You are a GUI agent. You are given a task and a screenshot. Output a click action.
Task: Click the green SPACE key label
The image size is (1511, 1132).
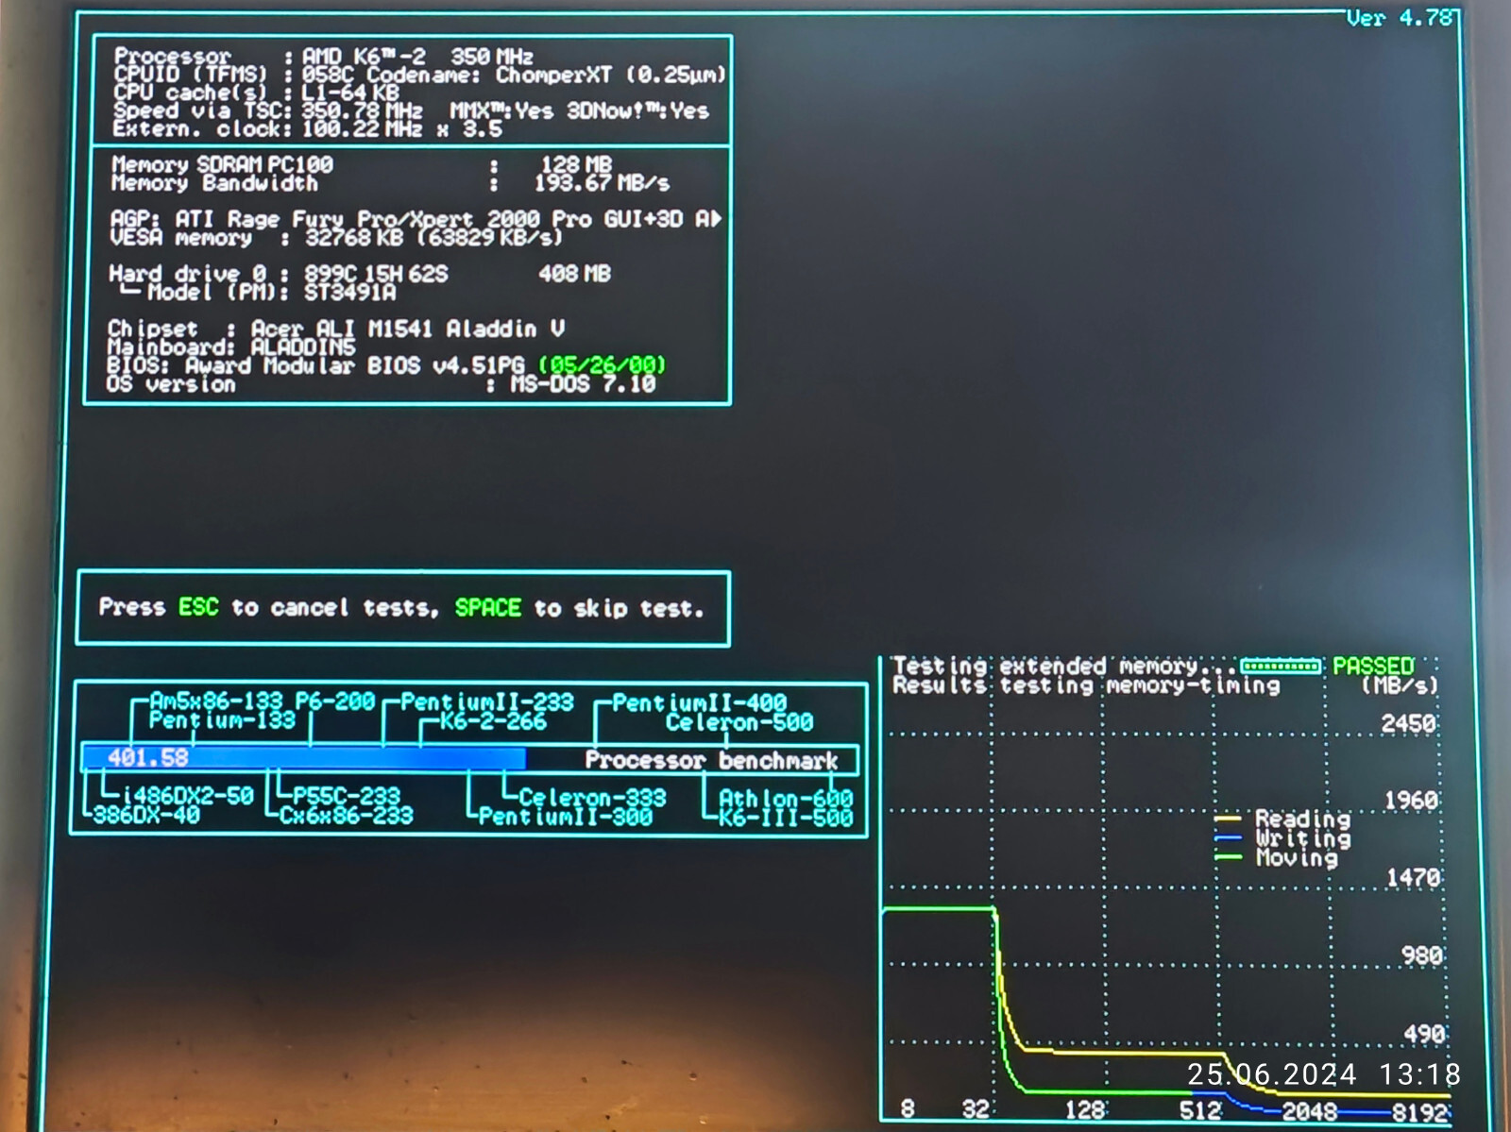coord(488,608)
